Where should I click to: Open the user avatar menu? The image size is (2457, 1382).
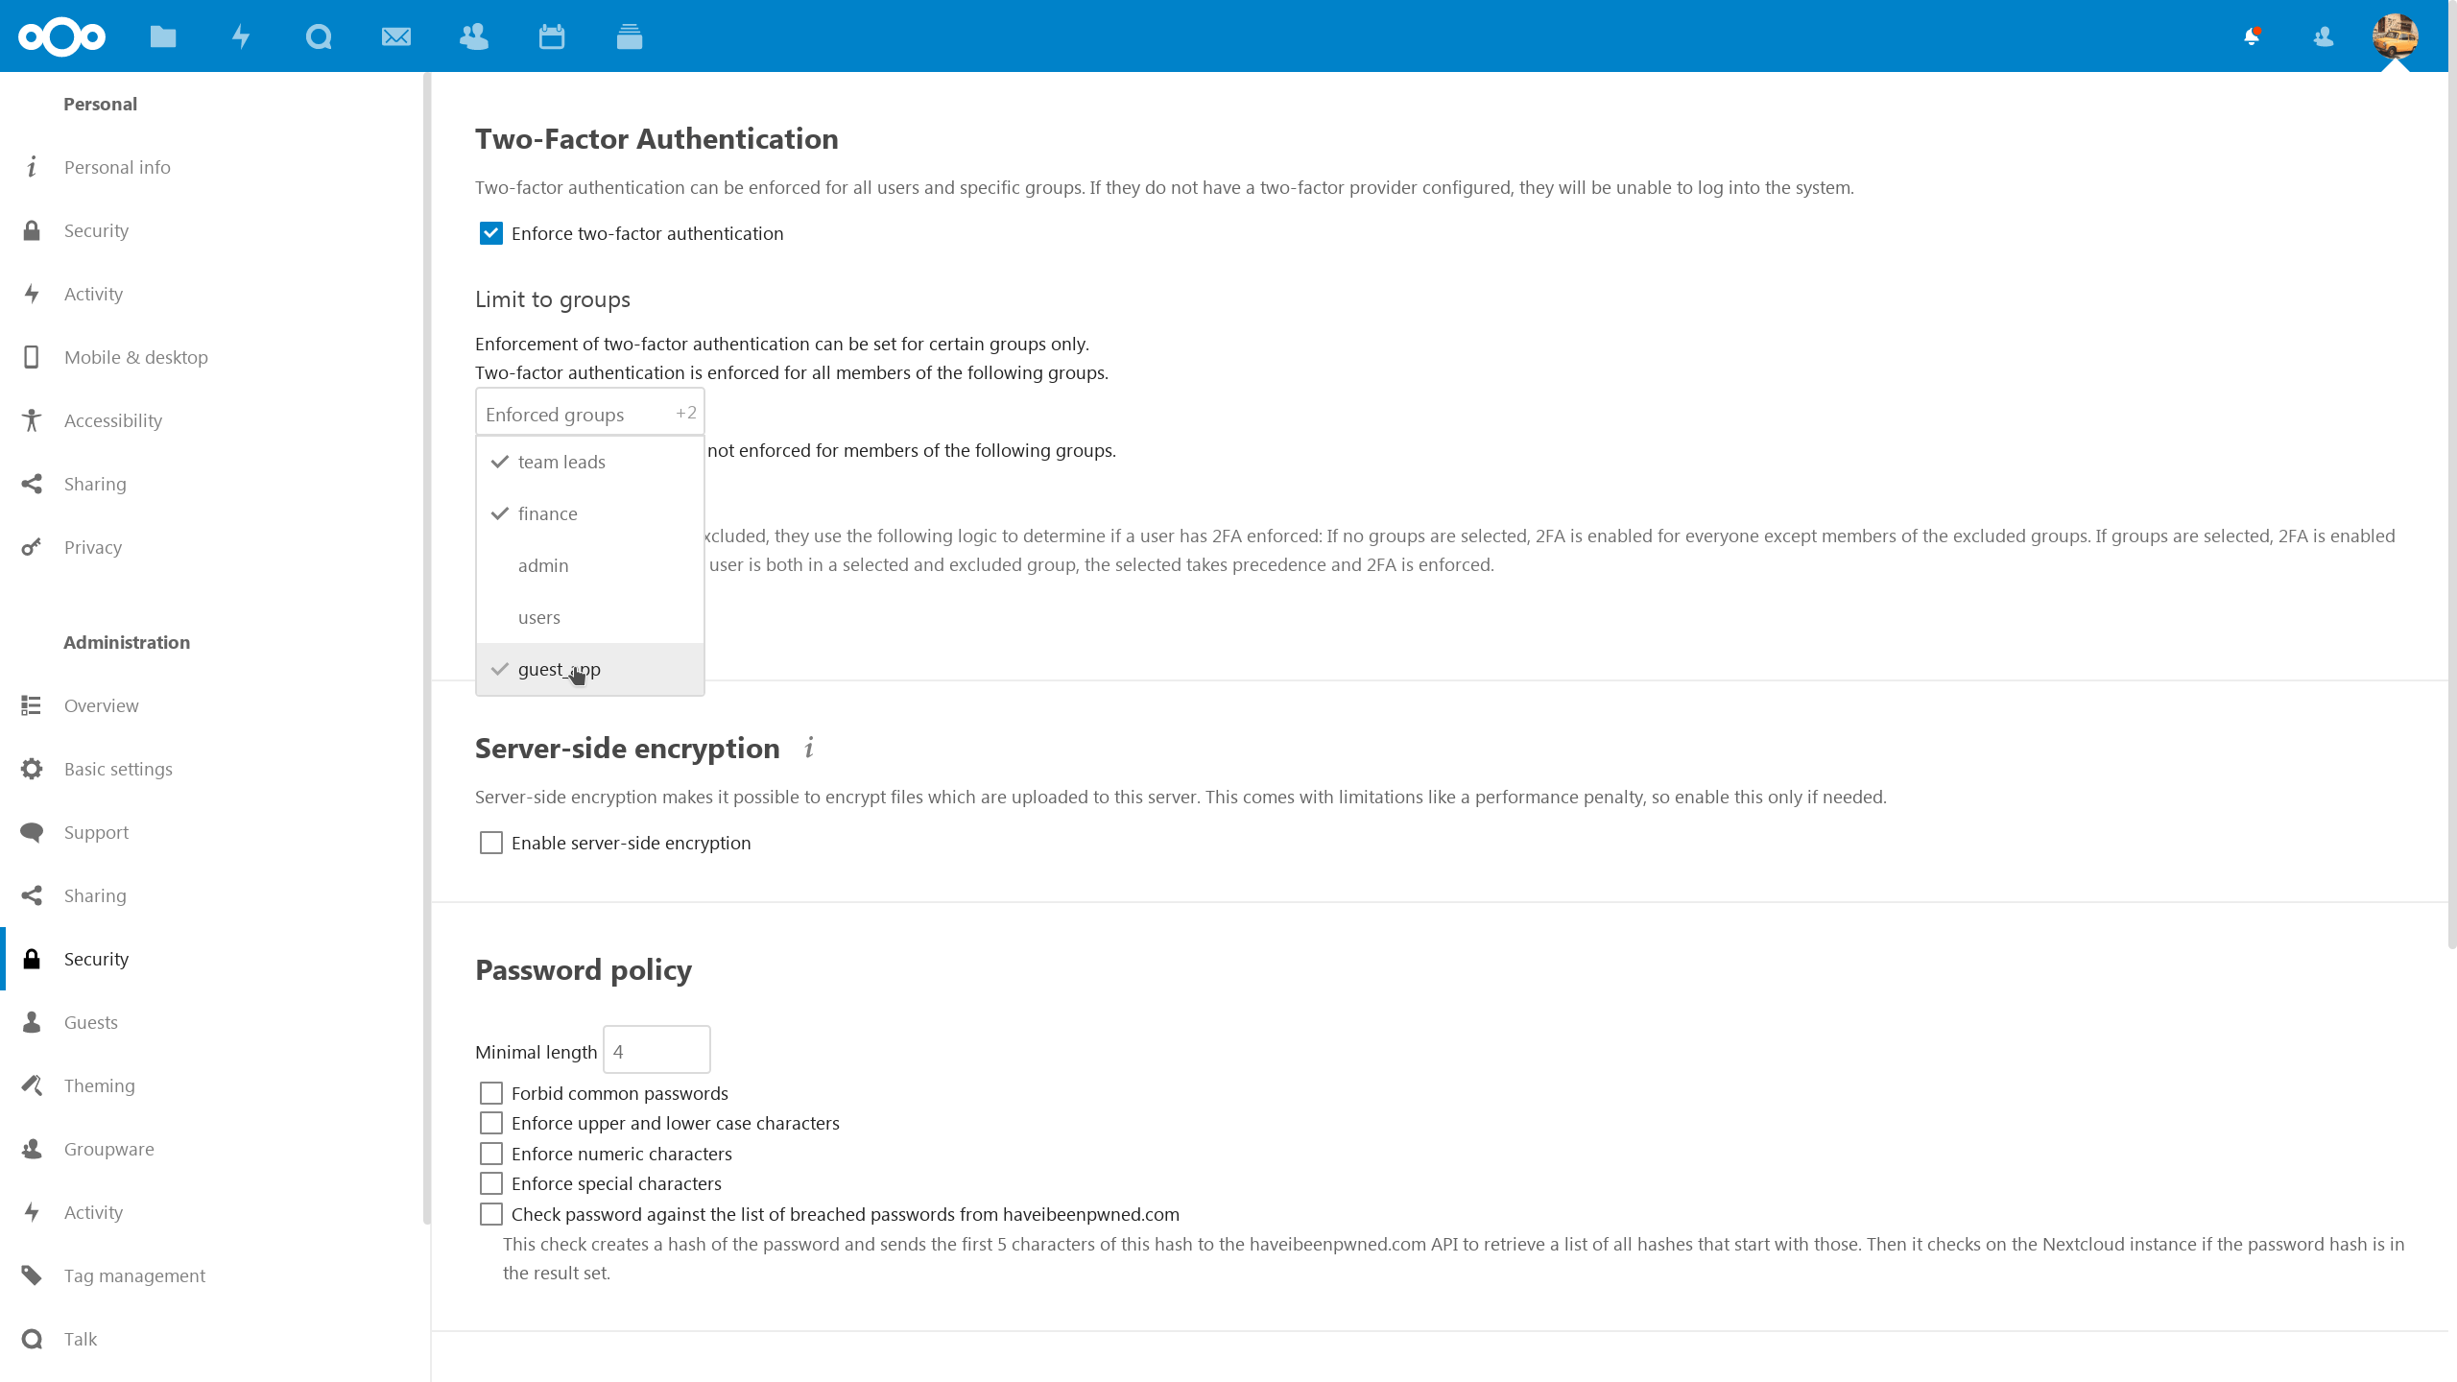(2395, 36)
